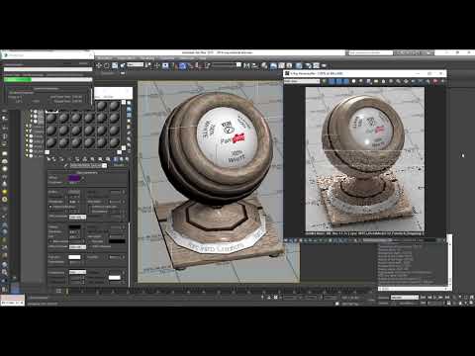Show green channel in V-Ray frame buffer
Viewport: 475px width, 356px height.
338,81
